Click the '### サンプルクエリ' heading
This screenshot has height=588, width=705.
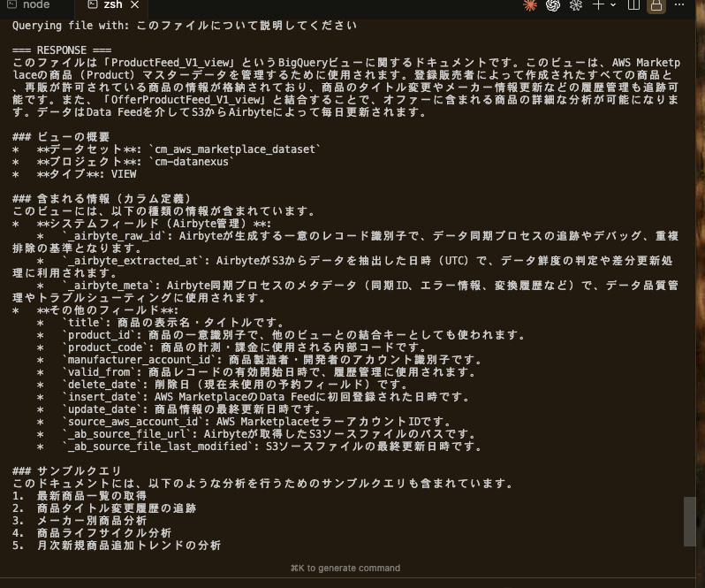[x=67, y=471]
